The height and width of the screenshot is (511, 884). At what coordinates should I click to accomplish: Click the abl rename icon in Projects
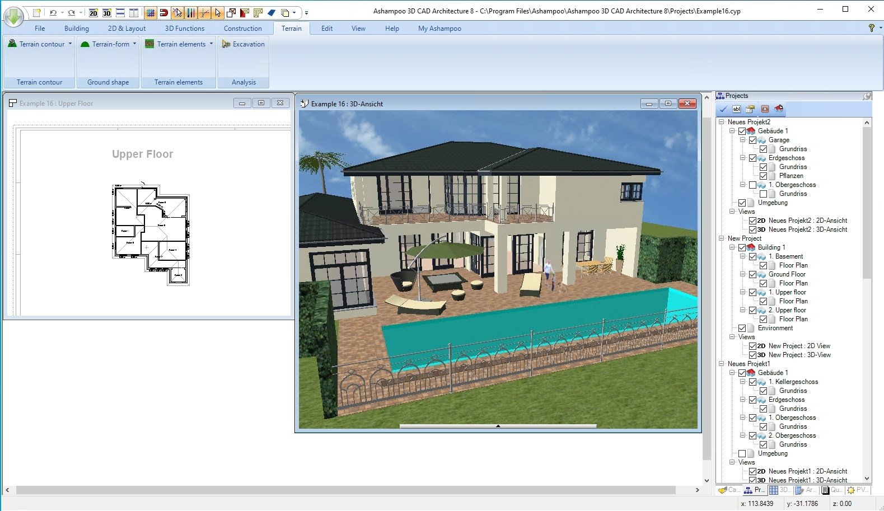pos(737,109)
